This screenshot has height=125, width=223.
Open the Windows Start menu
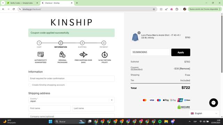point(51,122)
